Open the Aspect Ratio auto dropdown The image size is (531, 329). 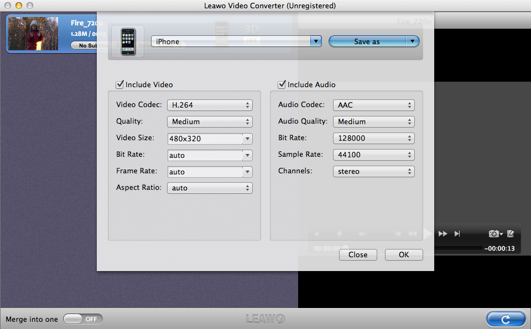(x=210, y=188)
